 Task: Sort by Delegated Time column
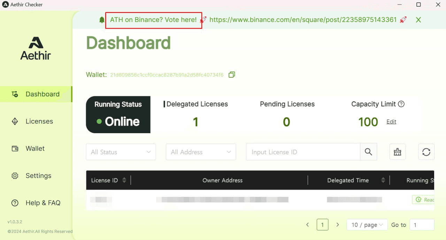(383, 180)
